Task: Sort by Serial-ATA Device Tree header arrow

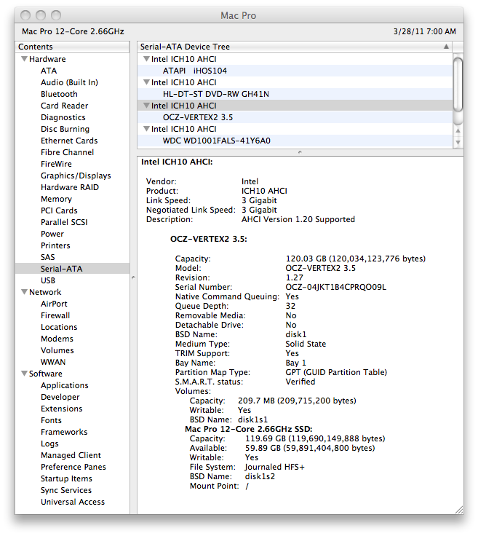Action: [446, 47]
